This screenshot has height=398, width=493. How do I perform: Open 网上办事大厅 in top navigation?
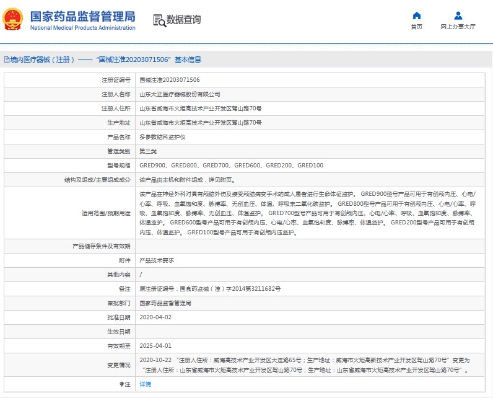point(458,27)
